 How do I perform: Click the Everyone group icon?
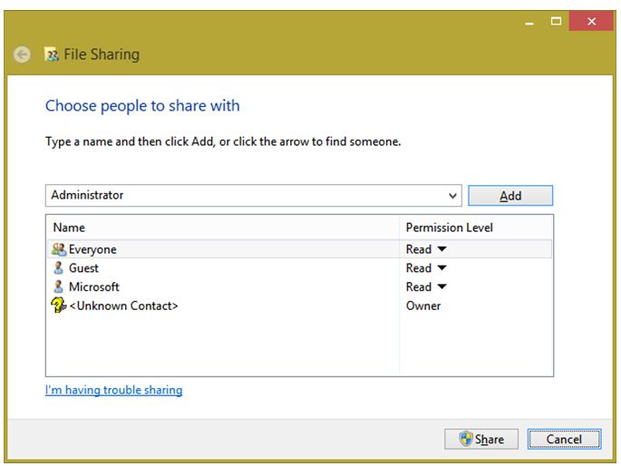click(59, 249)
